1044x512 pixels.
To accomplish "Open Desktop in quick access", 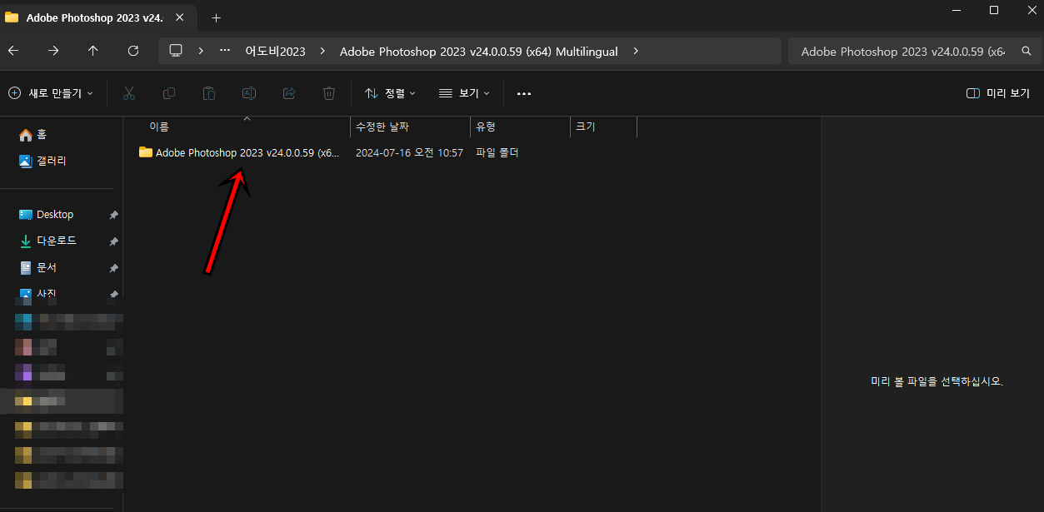I will point(47,214).
